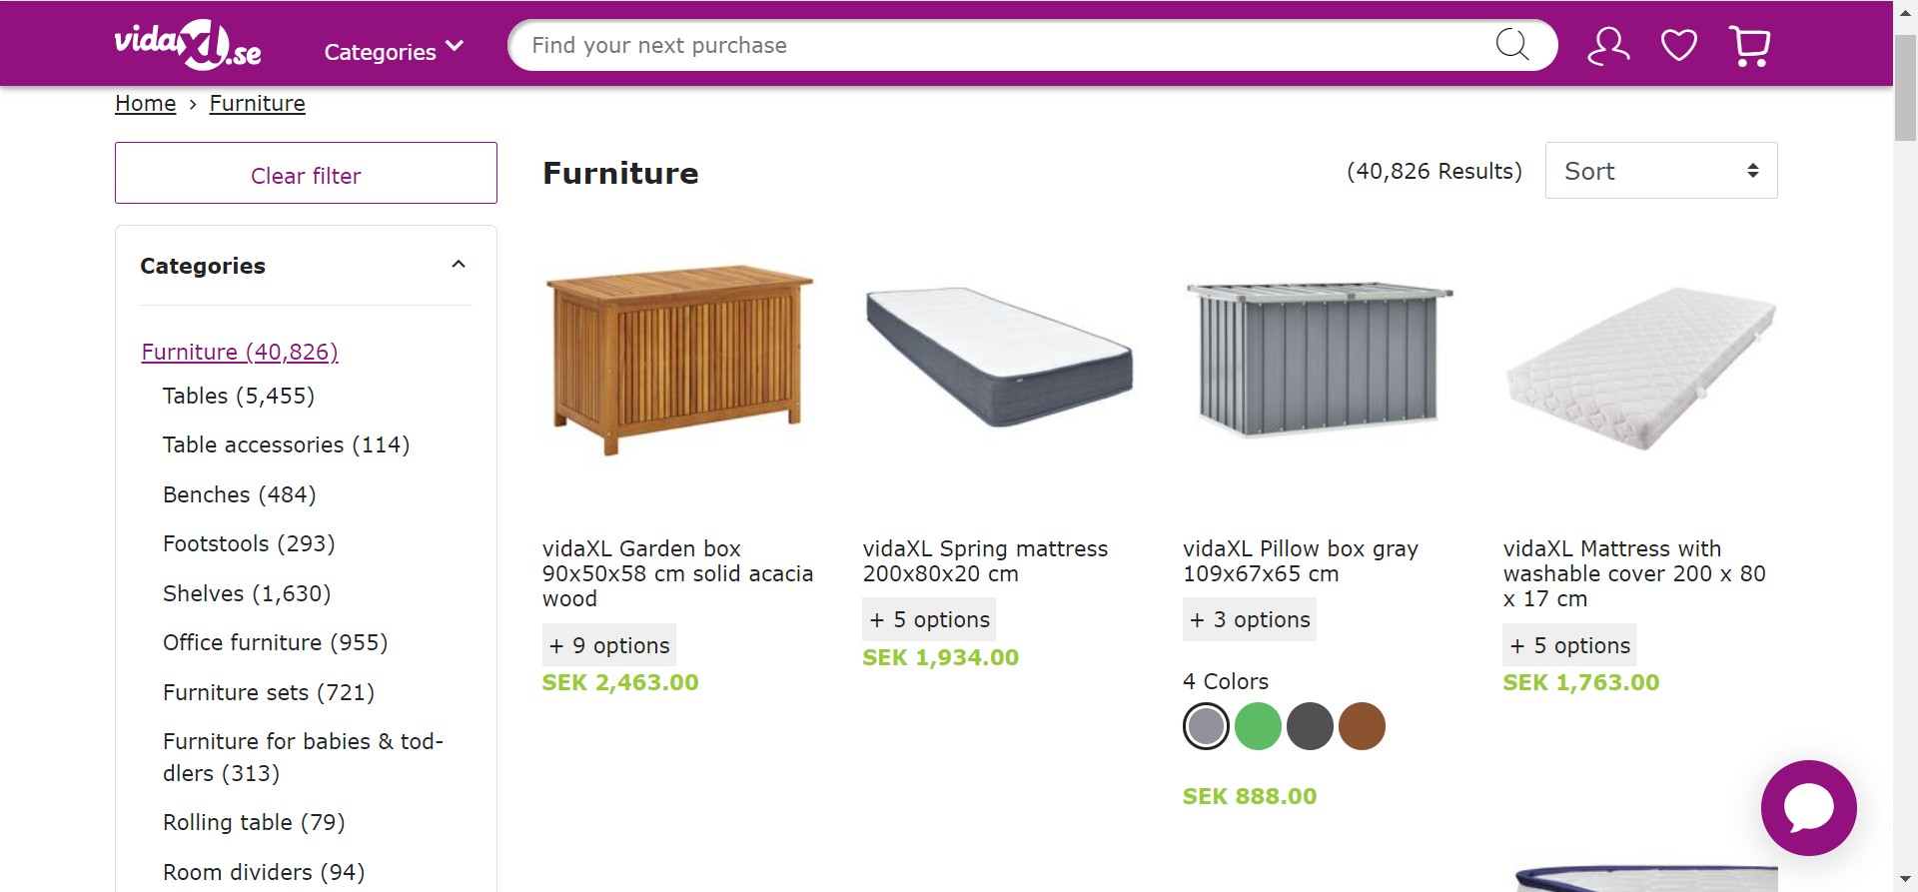Choose the dark gray color swatch

1310,726
